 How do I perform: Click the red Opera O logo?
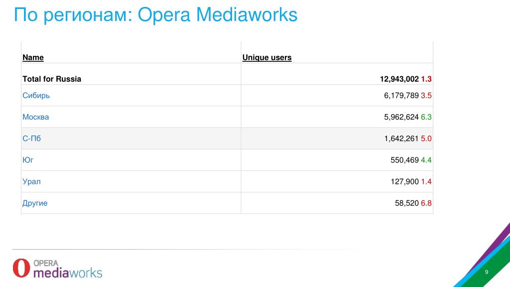[x=21, y=268]
